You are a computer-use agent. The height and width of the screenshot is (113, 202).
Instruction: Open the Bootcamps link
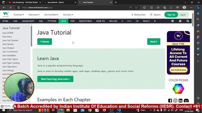click(138, 15)
